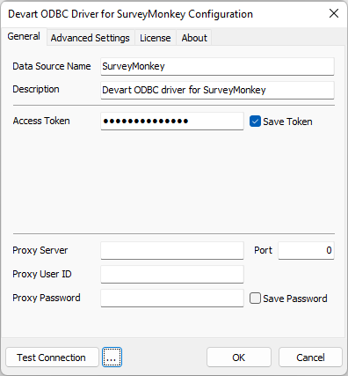This screenshot has width=348, height=376.
Task: Open the Advanced Settings tab
Action: point(91,38)
